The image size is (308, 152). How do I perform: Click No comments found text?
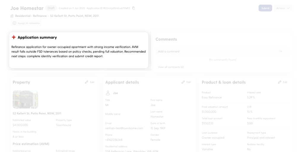pos(223,60)
